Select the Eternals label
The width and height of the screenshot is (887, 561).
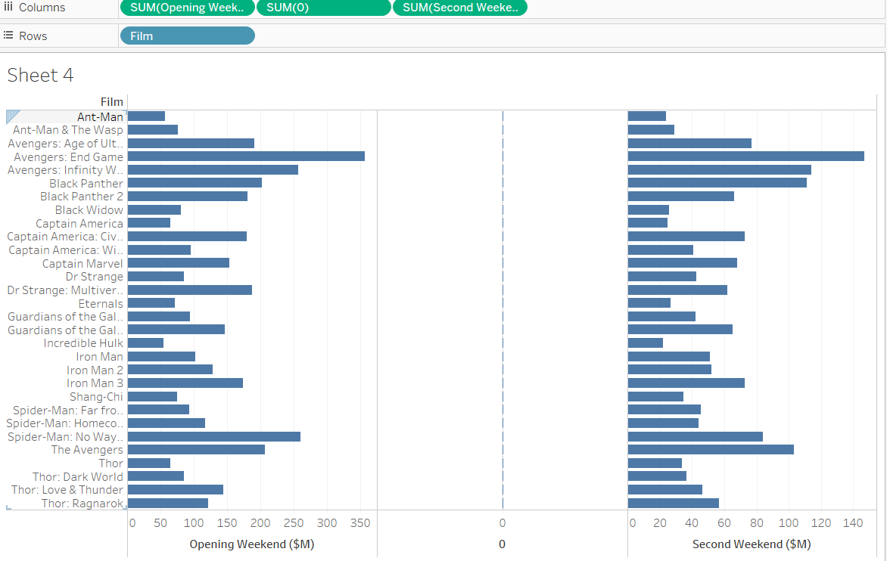[x=101, y=303]
